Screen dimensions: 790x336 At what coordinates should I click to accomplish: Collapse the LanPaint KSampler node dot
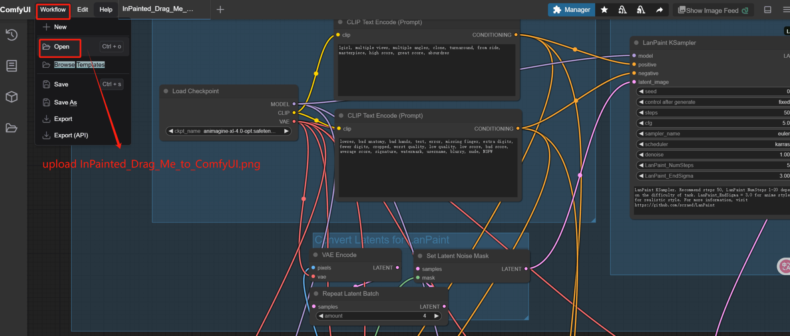[636, 43]
